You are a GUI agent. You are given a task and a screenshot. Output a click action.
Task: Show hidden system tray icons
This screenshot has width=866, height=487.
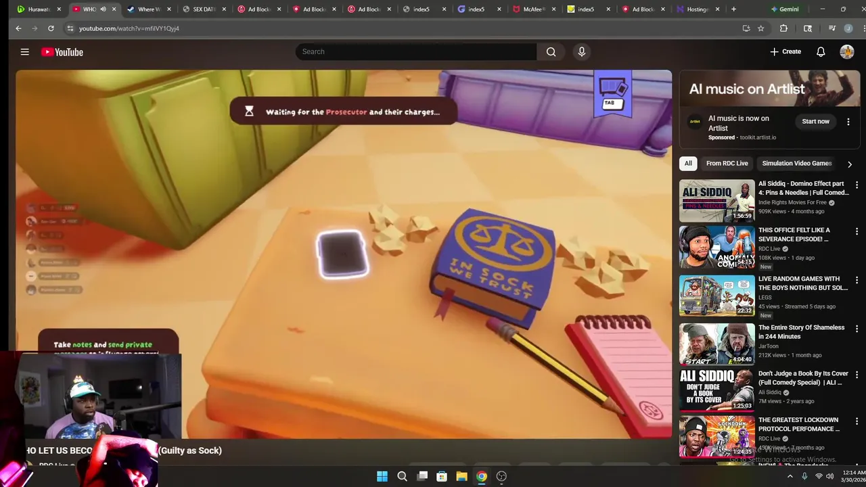pos(790,476)
